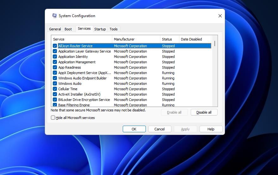Click the Apply button

(185, 129)
